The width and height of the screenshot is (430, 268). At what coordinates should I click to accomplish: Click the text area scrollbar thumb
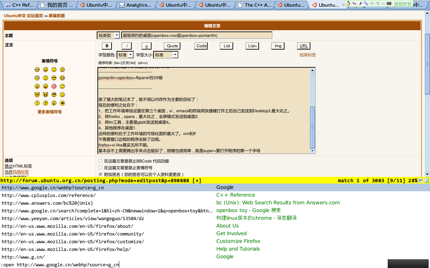click(312, 127)
